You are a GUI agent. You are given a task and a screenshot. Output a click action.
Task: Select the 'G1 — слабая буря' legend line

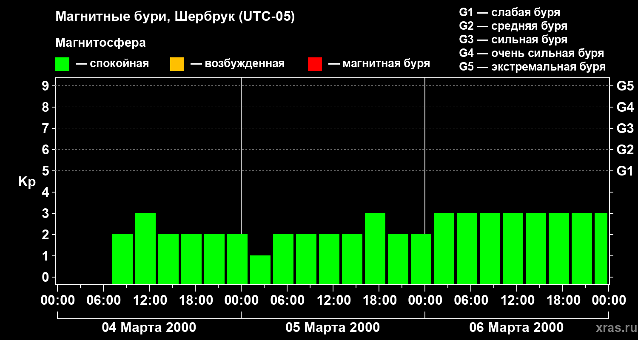510,12
